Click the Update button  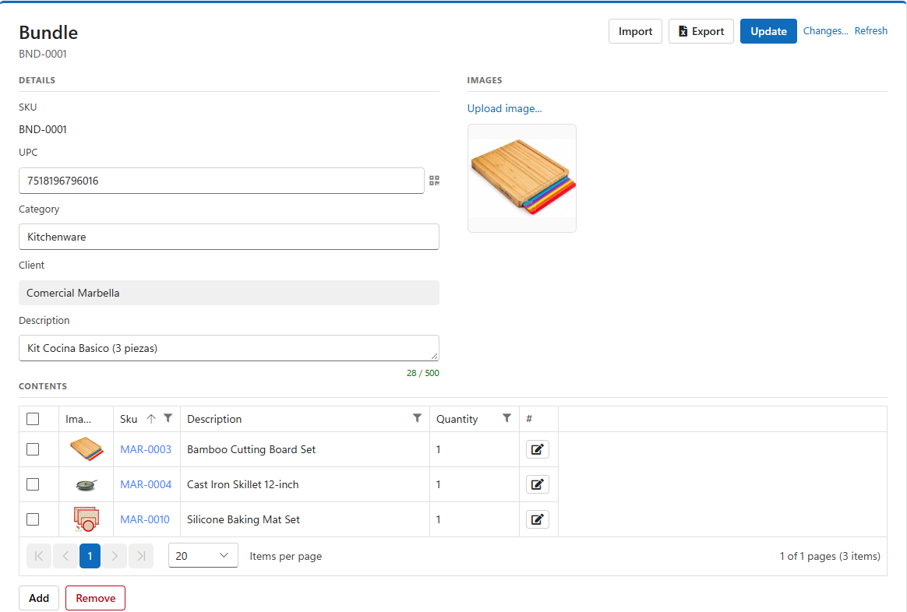click(768, 31)
